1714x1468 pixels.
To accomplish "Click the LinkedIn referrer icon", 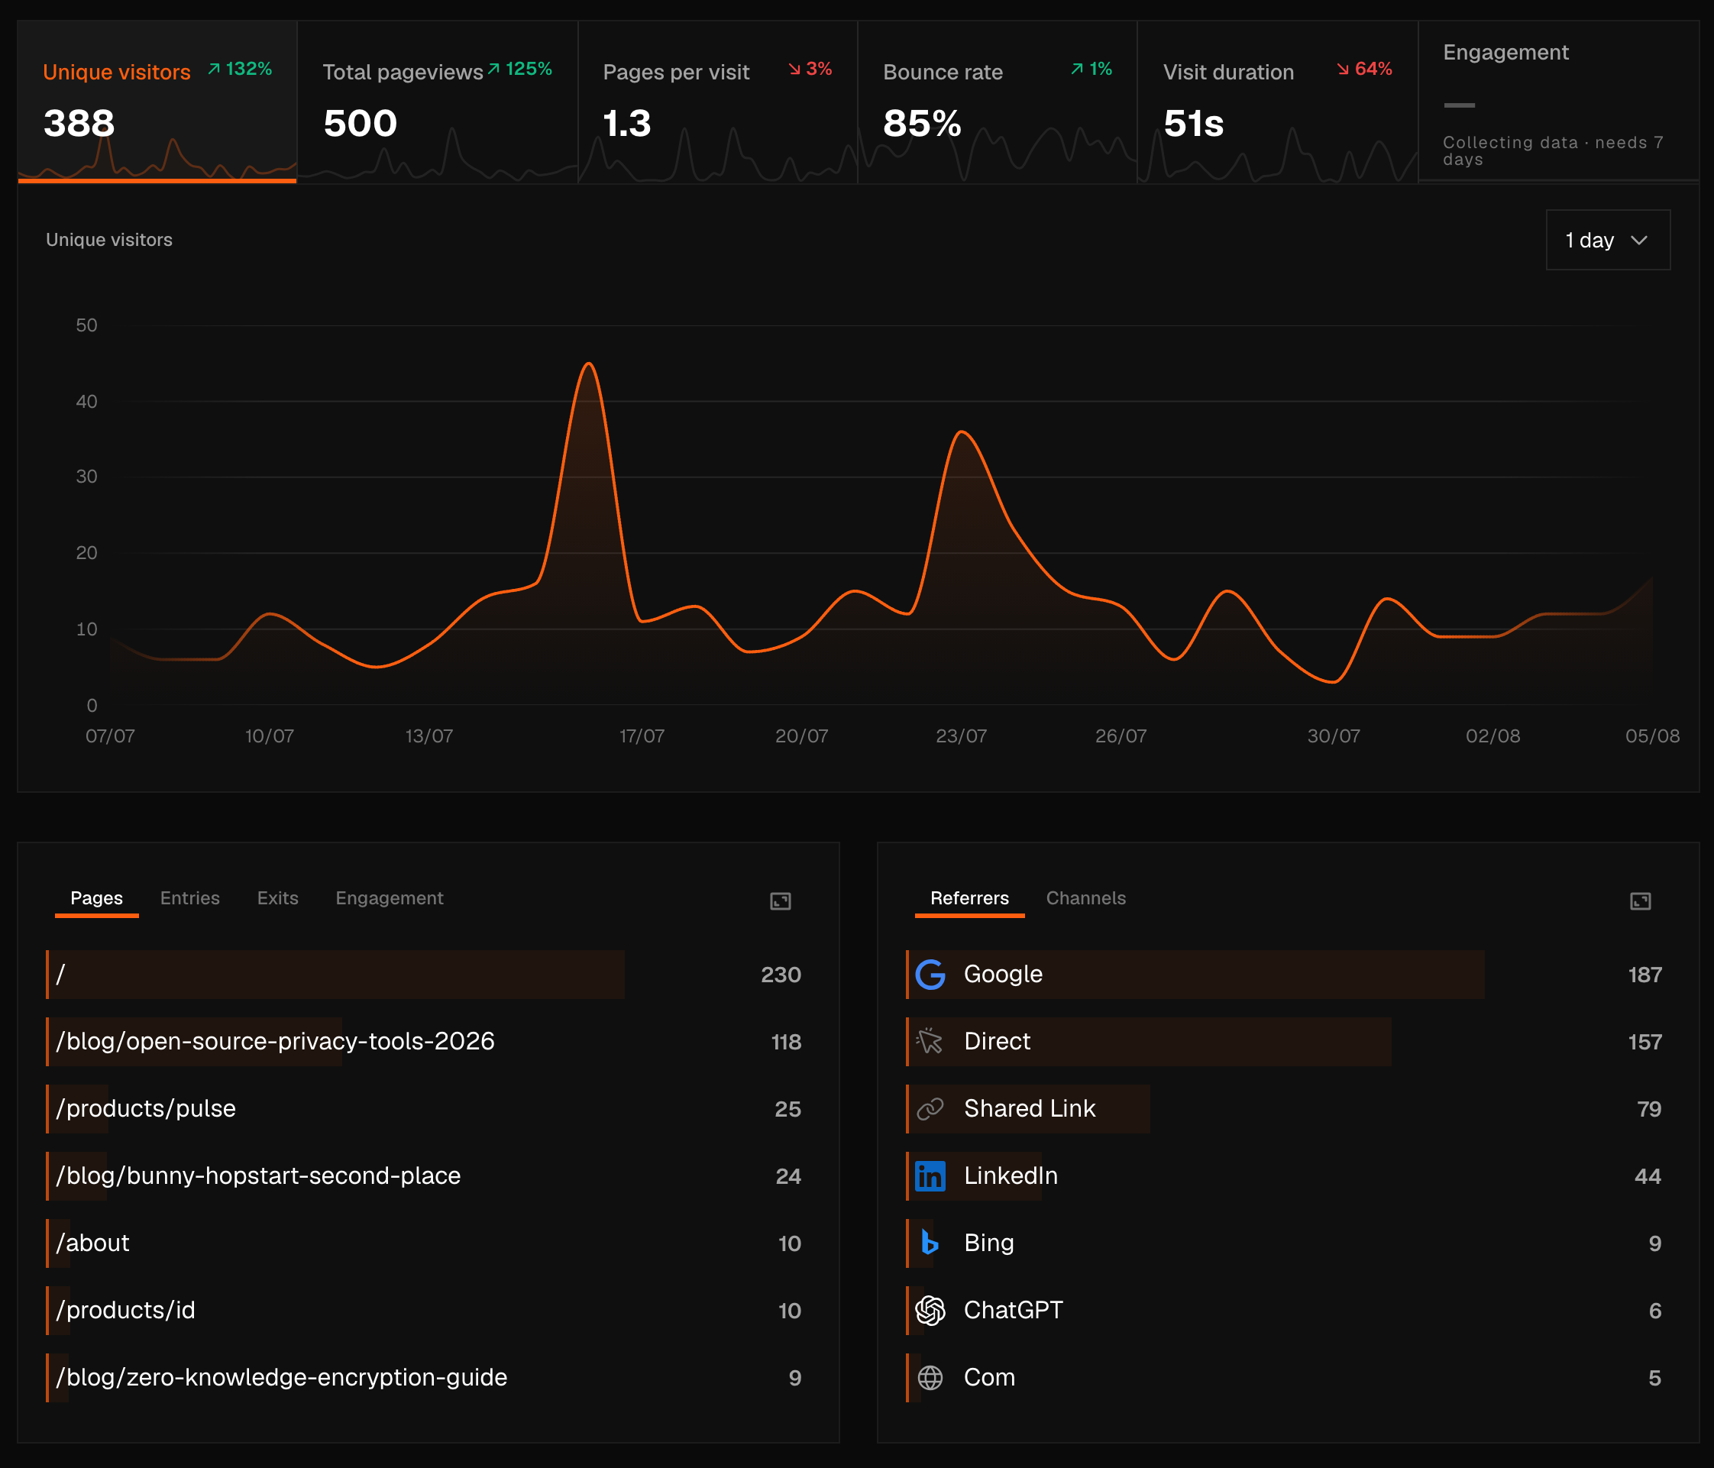I will coord(930,1175).
